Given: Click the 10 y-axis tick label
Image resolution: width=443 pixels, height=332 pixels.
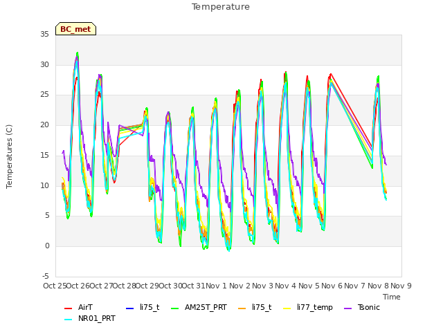Looking at the screenshot, I should coord(44,186).
